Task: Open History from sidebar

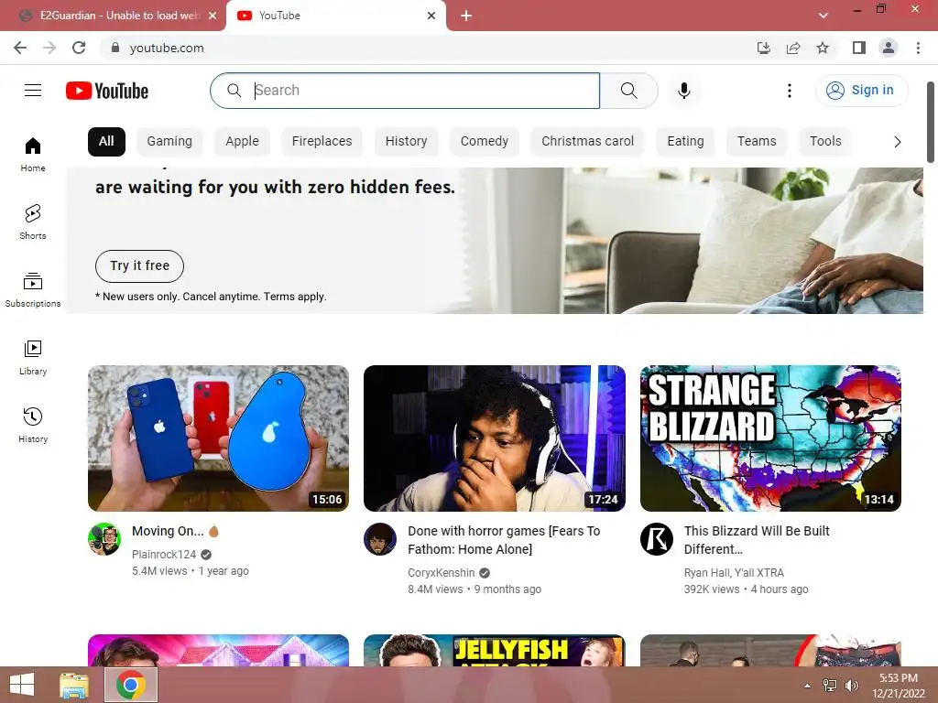Action: point(33,425)
